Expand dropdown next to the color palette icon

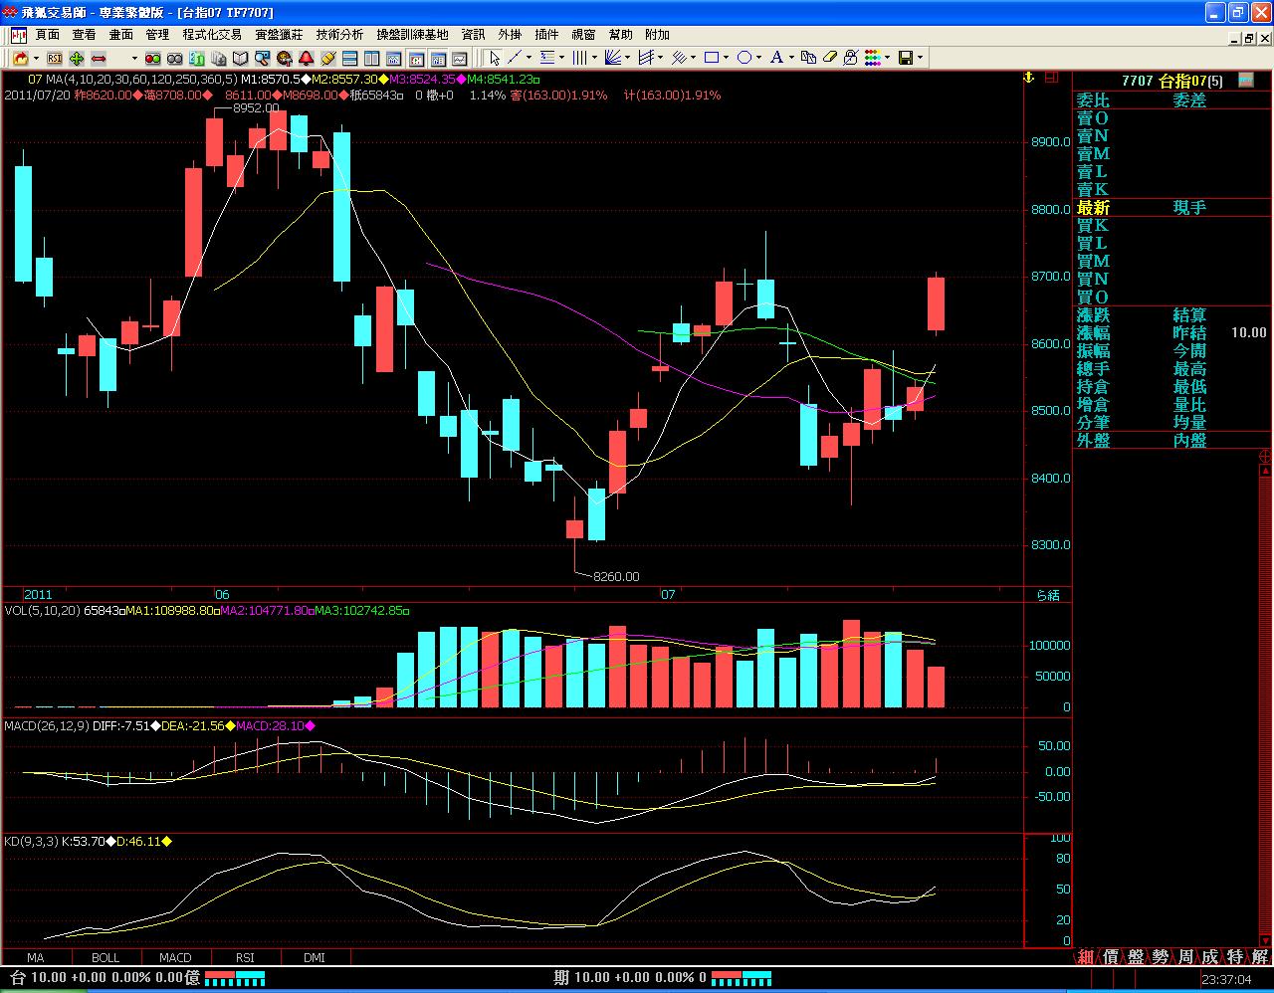click(888, 58)
